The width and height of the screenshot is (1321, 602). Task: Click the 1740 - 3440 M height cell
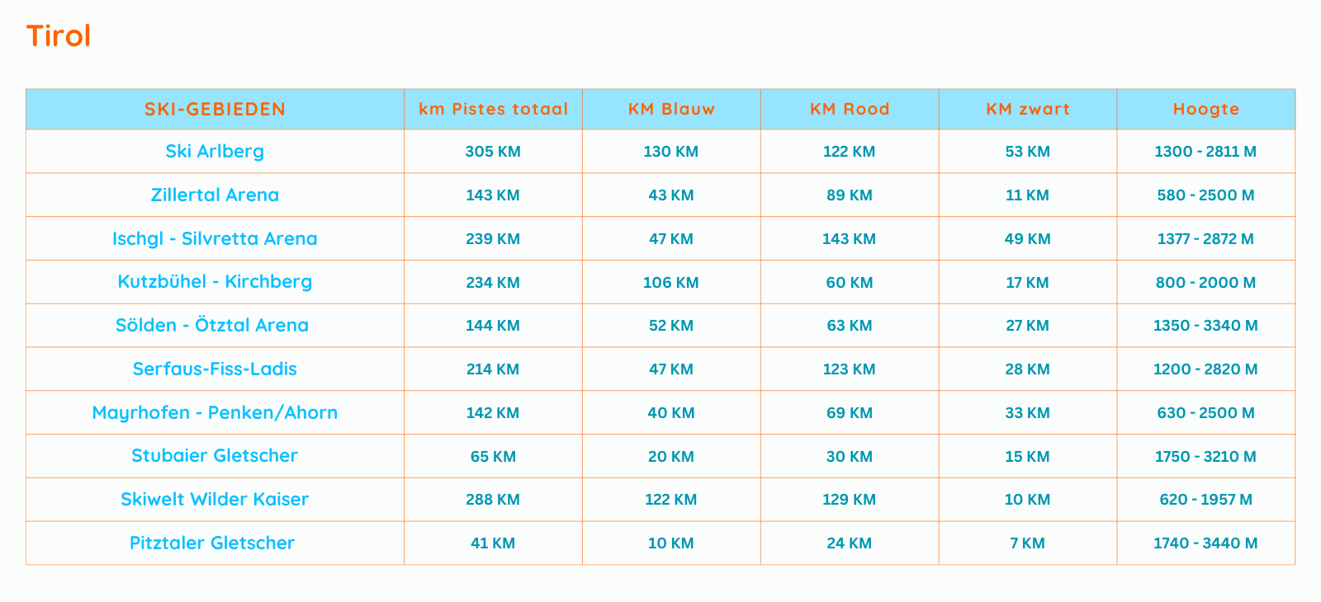[1205, 543]
